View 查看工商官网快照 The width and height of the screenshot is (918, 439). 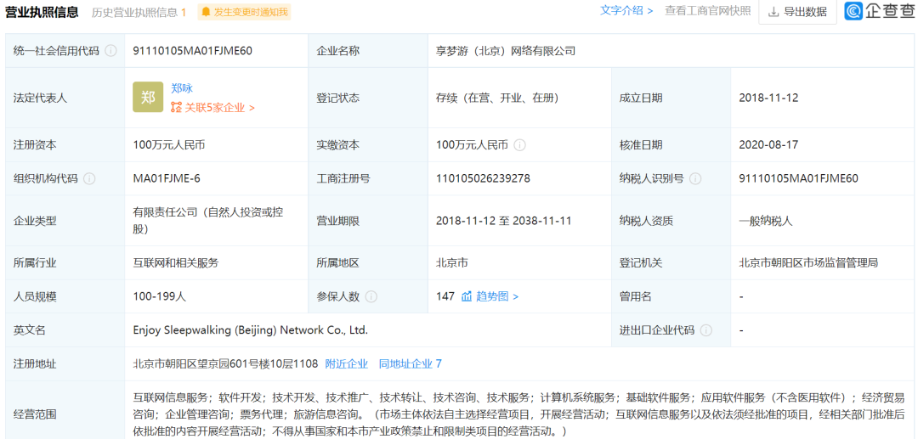pyautogui.click(x=707, y=10)
